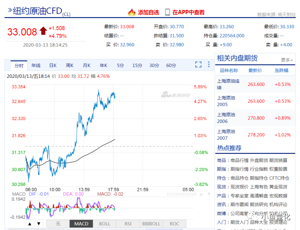Click the phone icon beside 在APP中查看

(168, 12)
